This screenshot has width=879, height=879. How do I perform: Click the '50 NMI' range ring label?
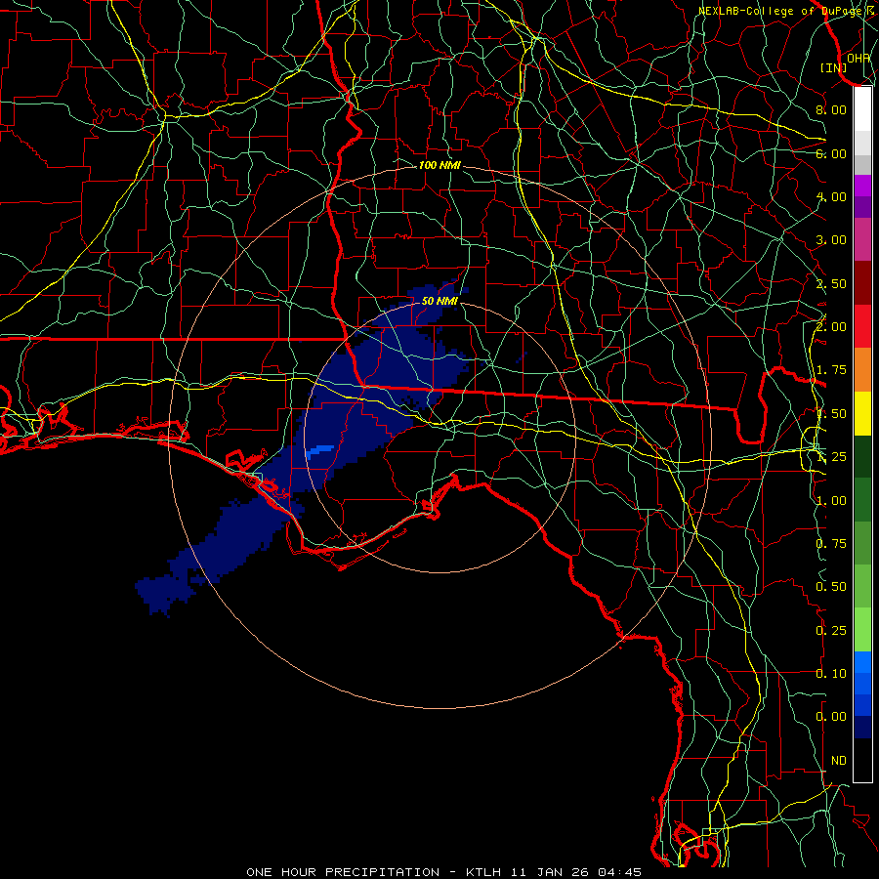click(439, 301)
